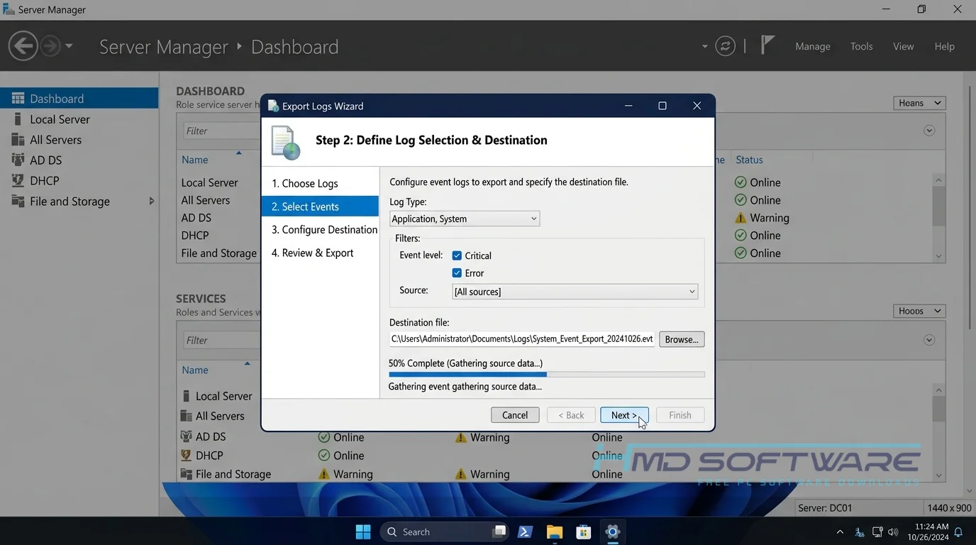This screenshot has height=545, width=976.
Task: Open the notifications flag icon
Action: click(x=767, y=45)
